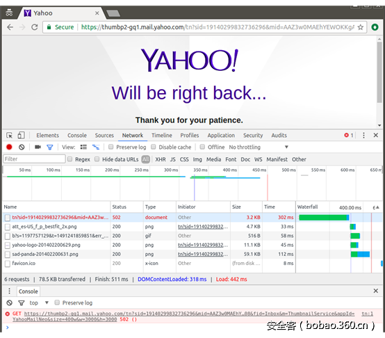
Task: Filter requests by Img
Action: pos(197,159)
